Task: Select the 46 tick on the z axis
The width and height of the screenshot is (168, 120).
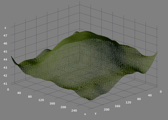Action: tap(5, 43)
